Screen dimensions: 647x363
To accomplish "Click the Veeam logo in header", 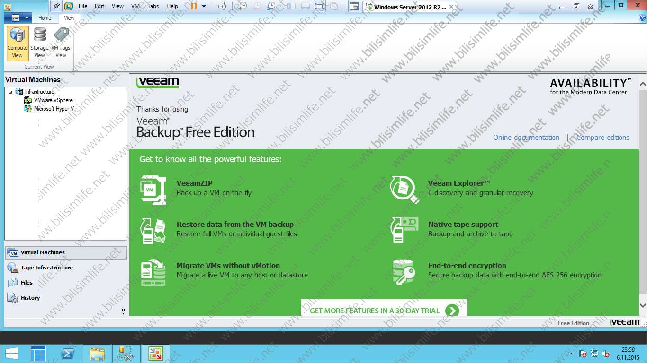I will point(158,82).
